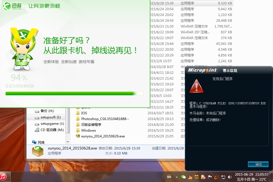Click the Windows folder icon
Viewport: 273px width, 182px height.
(x=78, y=130)
